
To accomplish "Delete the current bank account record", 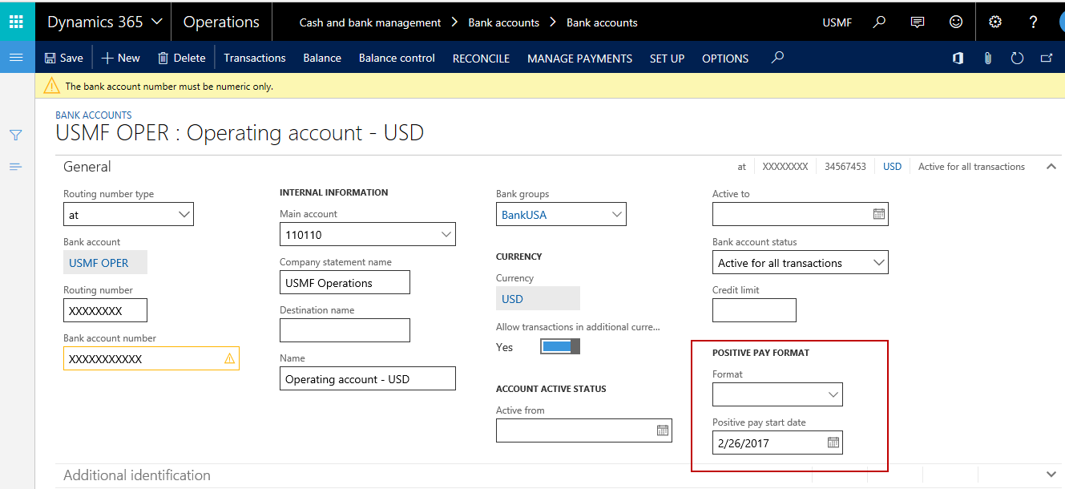I will point(181,58).
